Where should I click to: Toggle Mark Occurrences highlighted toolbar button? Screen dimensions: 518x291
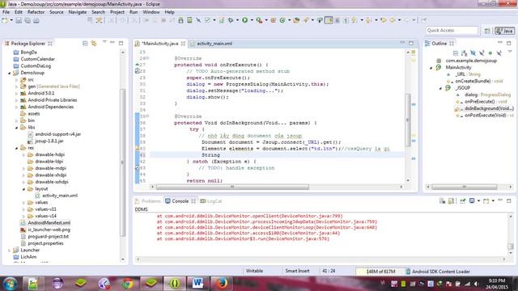click(x=329, y=20)
